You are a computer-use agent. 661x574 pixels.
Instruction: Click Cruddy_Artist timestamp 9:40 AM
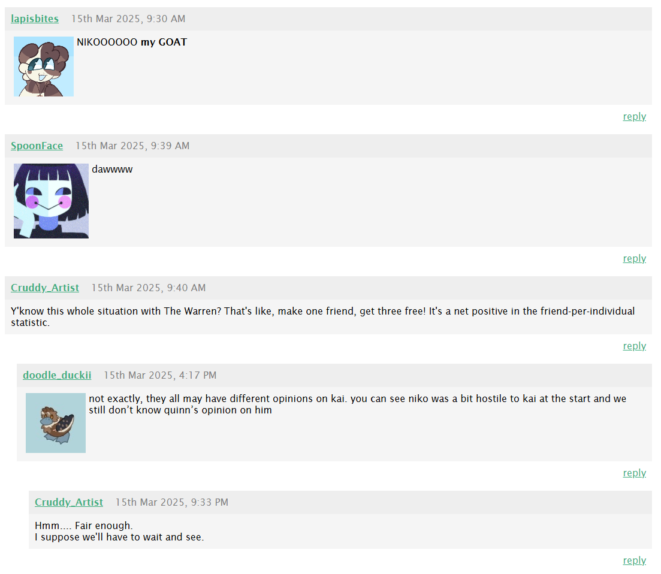149,288
